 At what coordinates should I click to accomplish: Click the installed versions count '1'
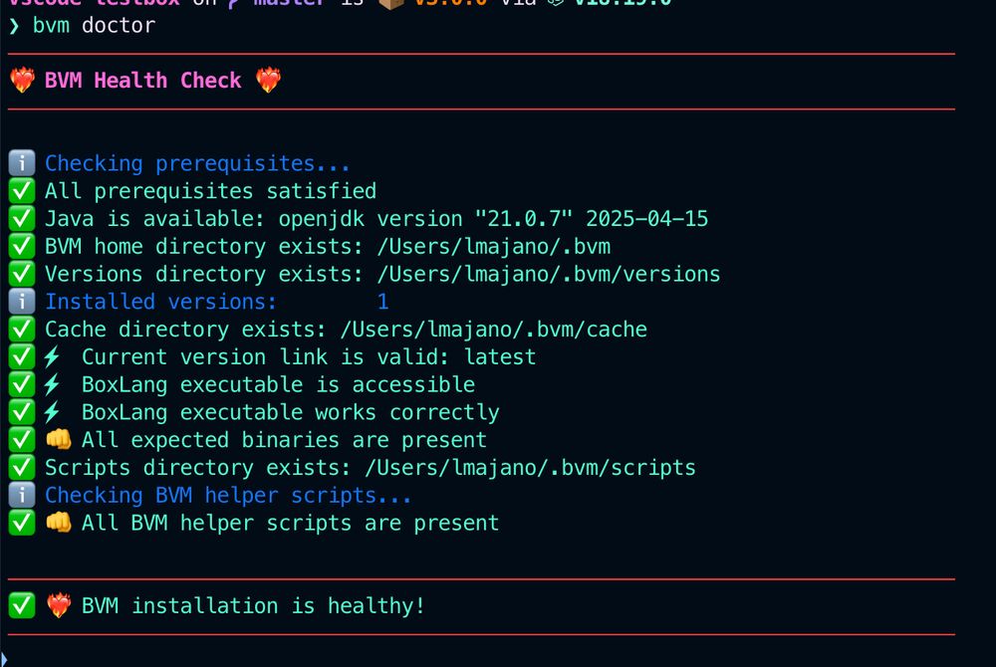click(x=383, y=302)
